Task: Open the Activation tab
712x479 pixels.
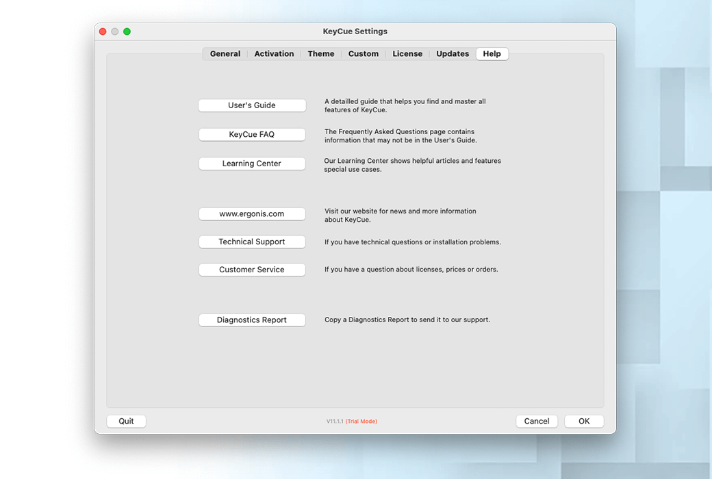Action: (274, 53)
